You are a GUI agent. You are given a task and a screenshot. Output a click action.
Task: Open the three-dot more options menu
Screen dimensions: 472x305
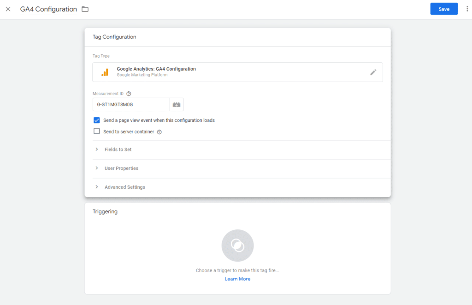(467, 9)
